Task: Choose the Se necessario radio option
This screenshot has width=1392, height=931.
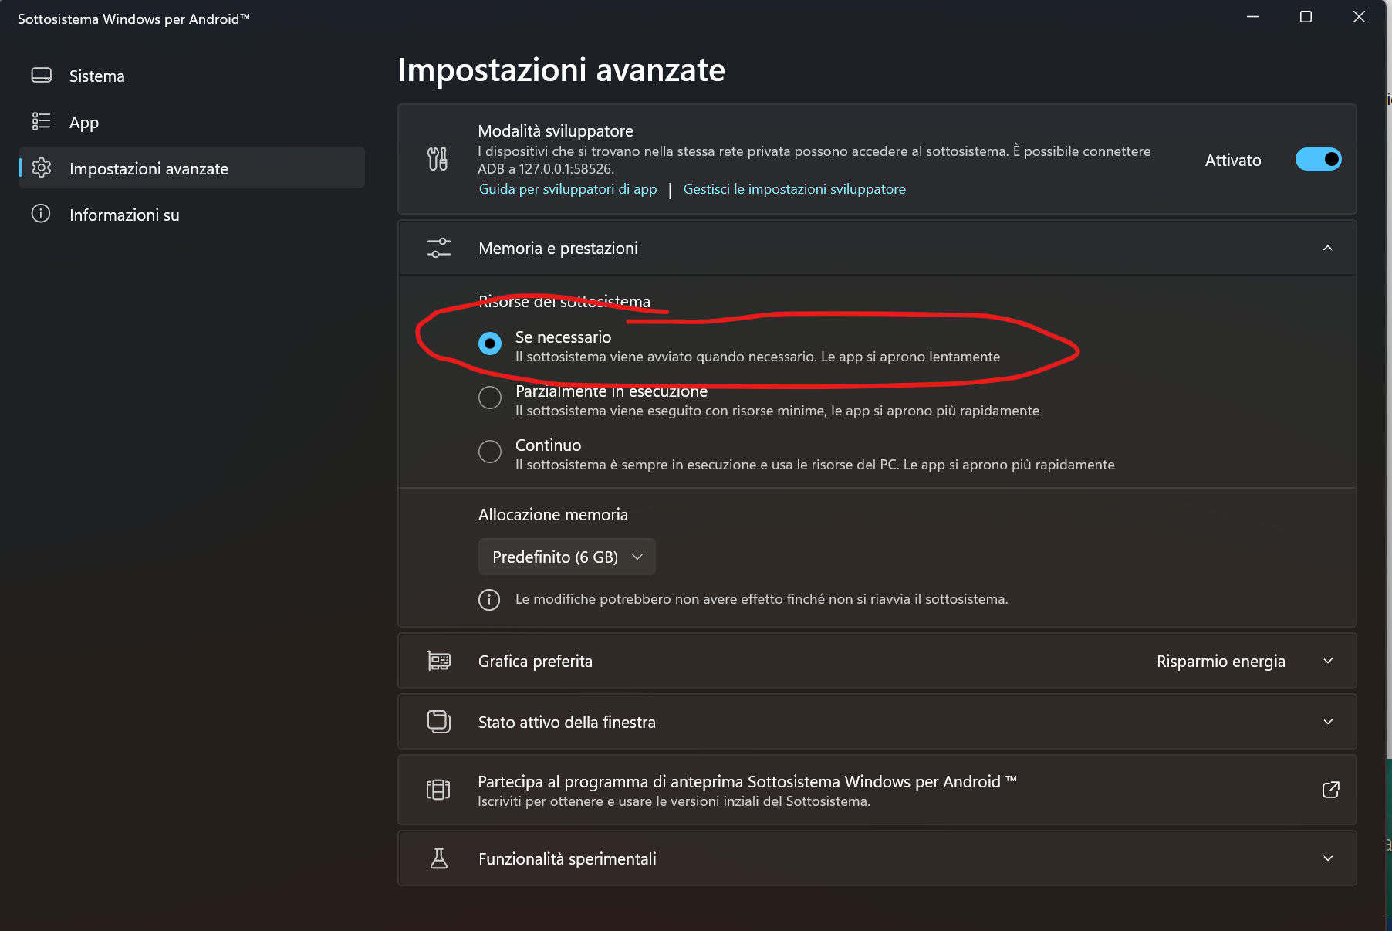Action: pos(490,344)
